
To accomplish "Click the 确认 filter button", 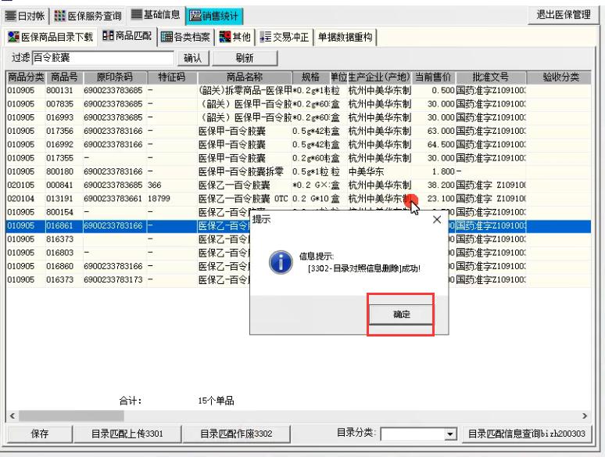I will (x=192, y=59).
